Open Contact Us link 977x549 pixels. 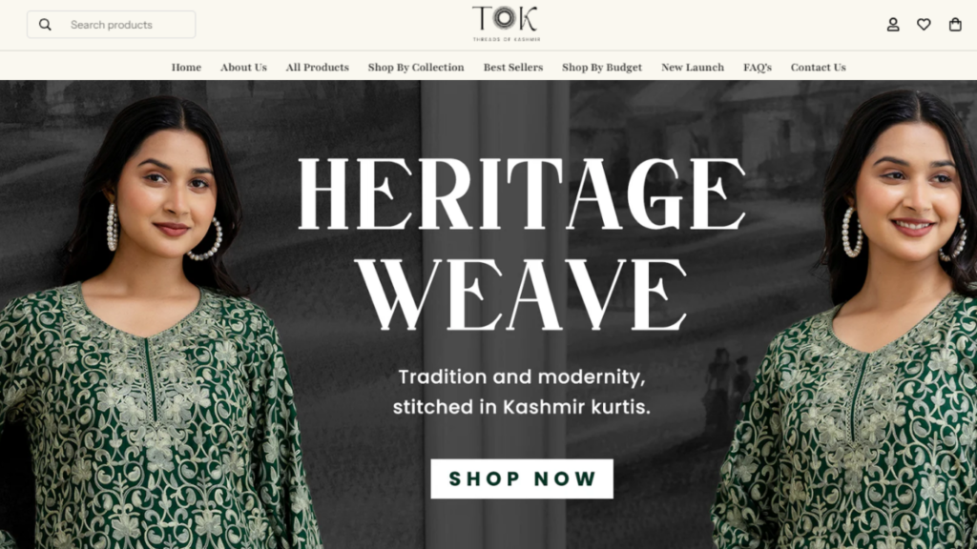tap(818, 68)
